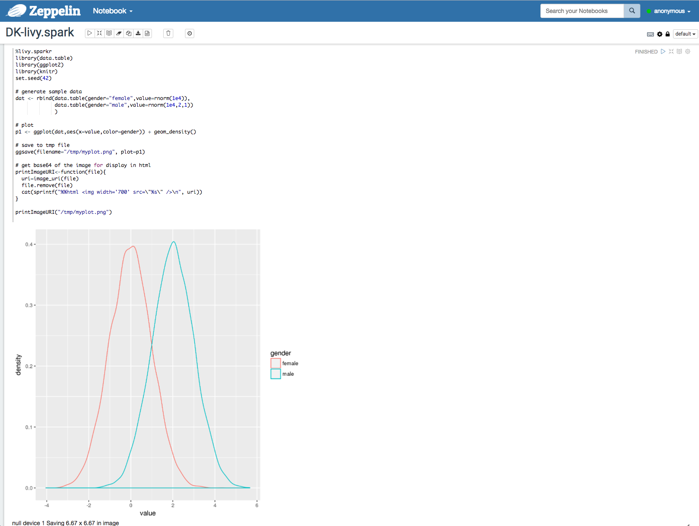This screenshot has height=526, width=699.
Task: Open interpreter binding settings gear
Action: [x=660, y=34]
